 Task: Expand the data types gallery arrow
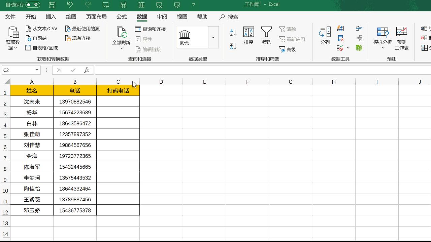[213, 37]
